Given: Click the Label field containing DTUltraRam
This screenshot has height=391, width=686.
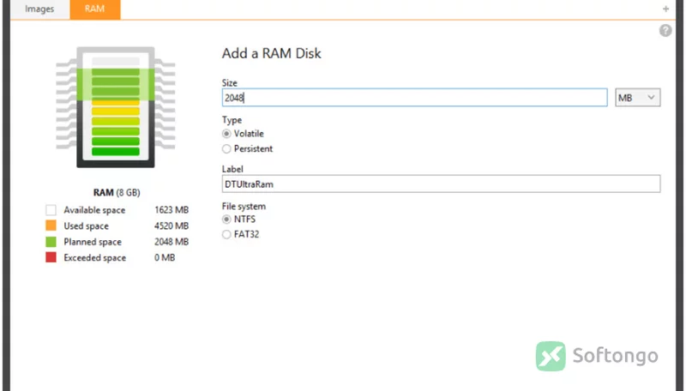Looking at the screenshot, I should (441, 184).
